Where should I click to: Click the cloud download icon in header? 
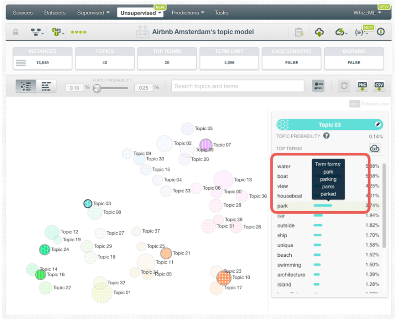[319, 32]
